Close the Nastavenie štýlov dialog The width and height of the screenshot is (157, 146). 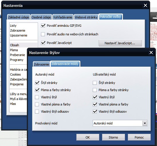click(151, 52)
